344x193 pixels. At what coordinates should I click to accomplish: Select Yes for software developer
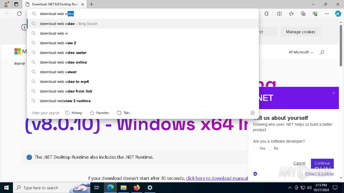(255, 148)
